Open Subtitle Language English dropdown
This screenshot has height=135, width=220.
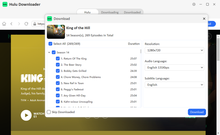[174, 85]
